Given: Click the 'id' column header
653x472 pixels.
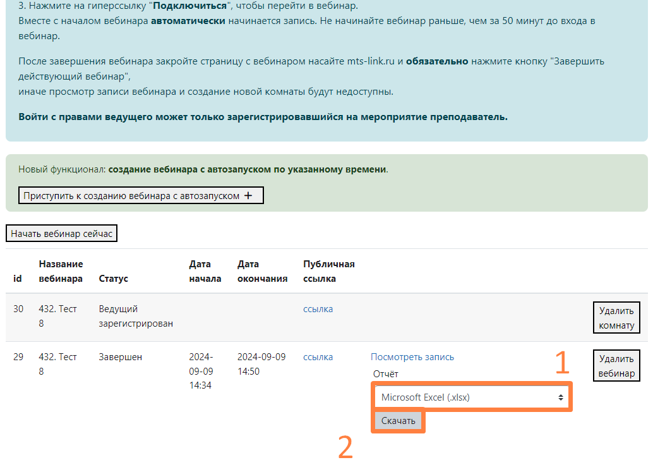Looking at the screenshot, I should pyautogui.click(x=18, y=279).
